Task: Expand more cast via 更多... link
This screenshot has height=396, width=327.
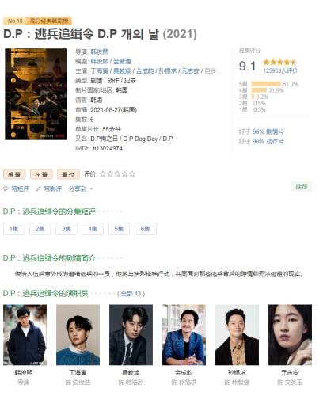Action: [212, 71]
